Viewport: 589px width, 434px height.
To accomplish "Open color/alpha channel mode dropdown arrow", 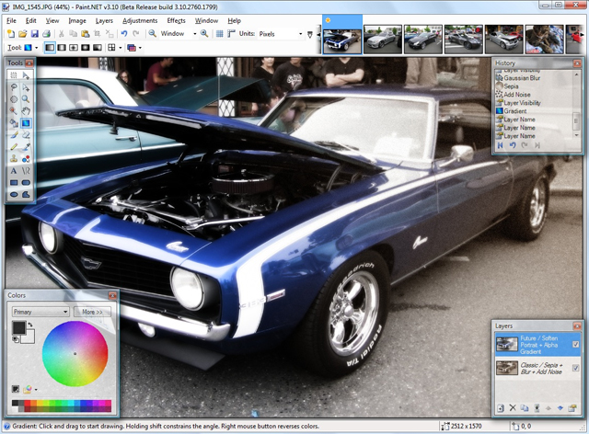I will pyautogui.click(x=121, y=48).
